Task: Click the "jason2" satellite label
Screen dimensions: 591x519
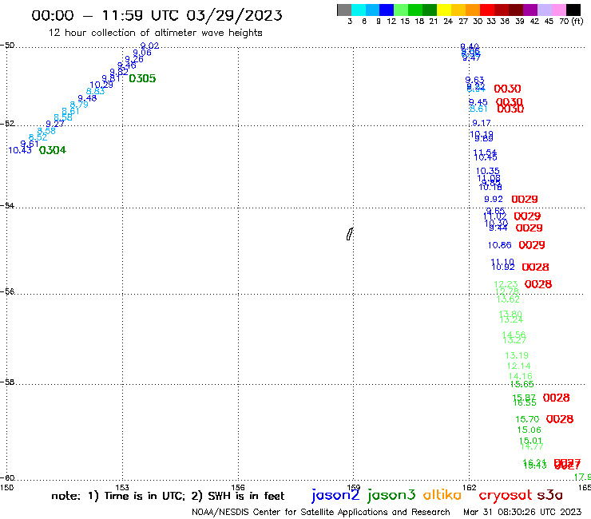Action: 335,496
